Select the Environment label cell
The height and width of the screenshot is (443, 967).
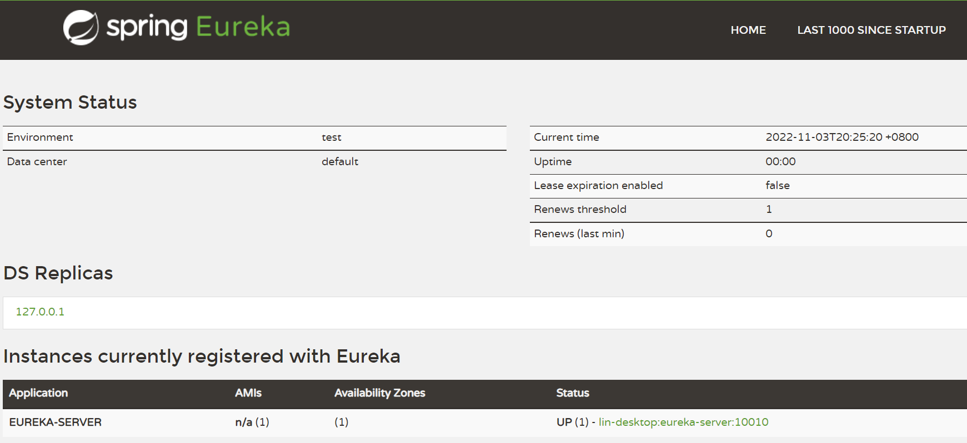(x=40, y=137)
